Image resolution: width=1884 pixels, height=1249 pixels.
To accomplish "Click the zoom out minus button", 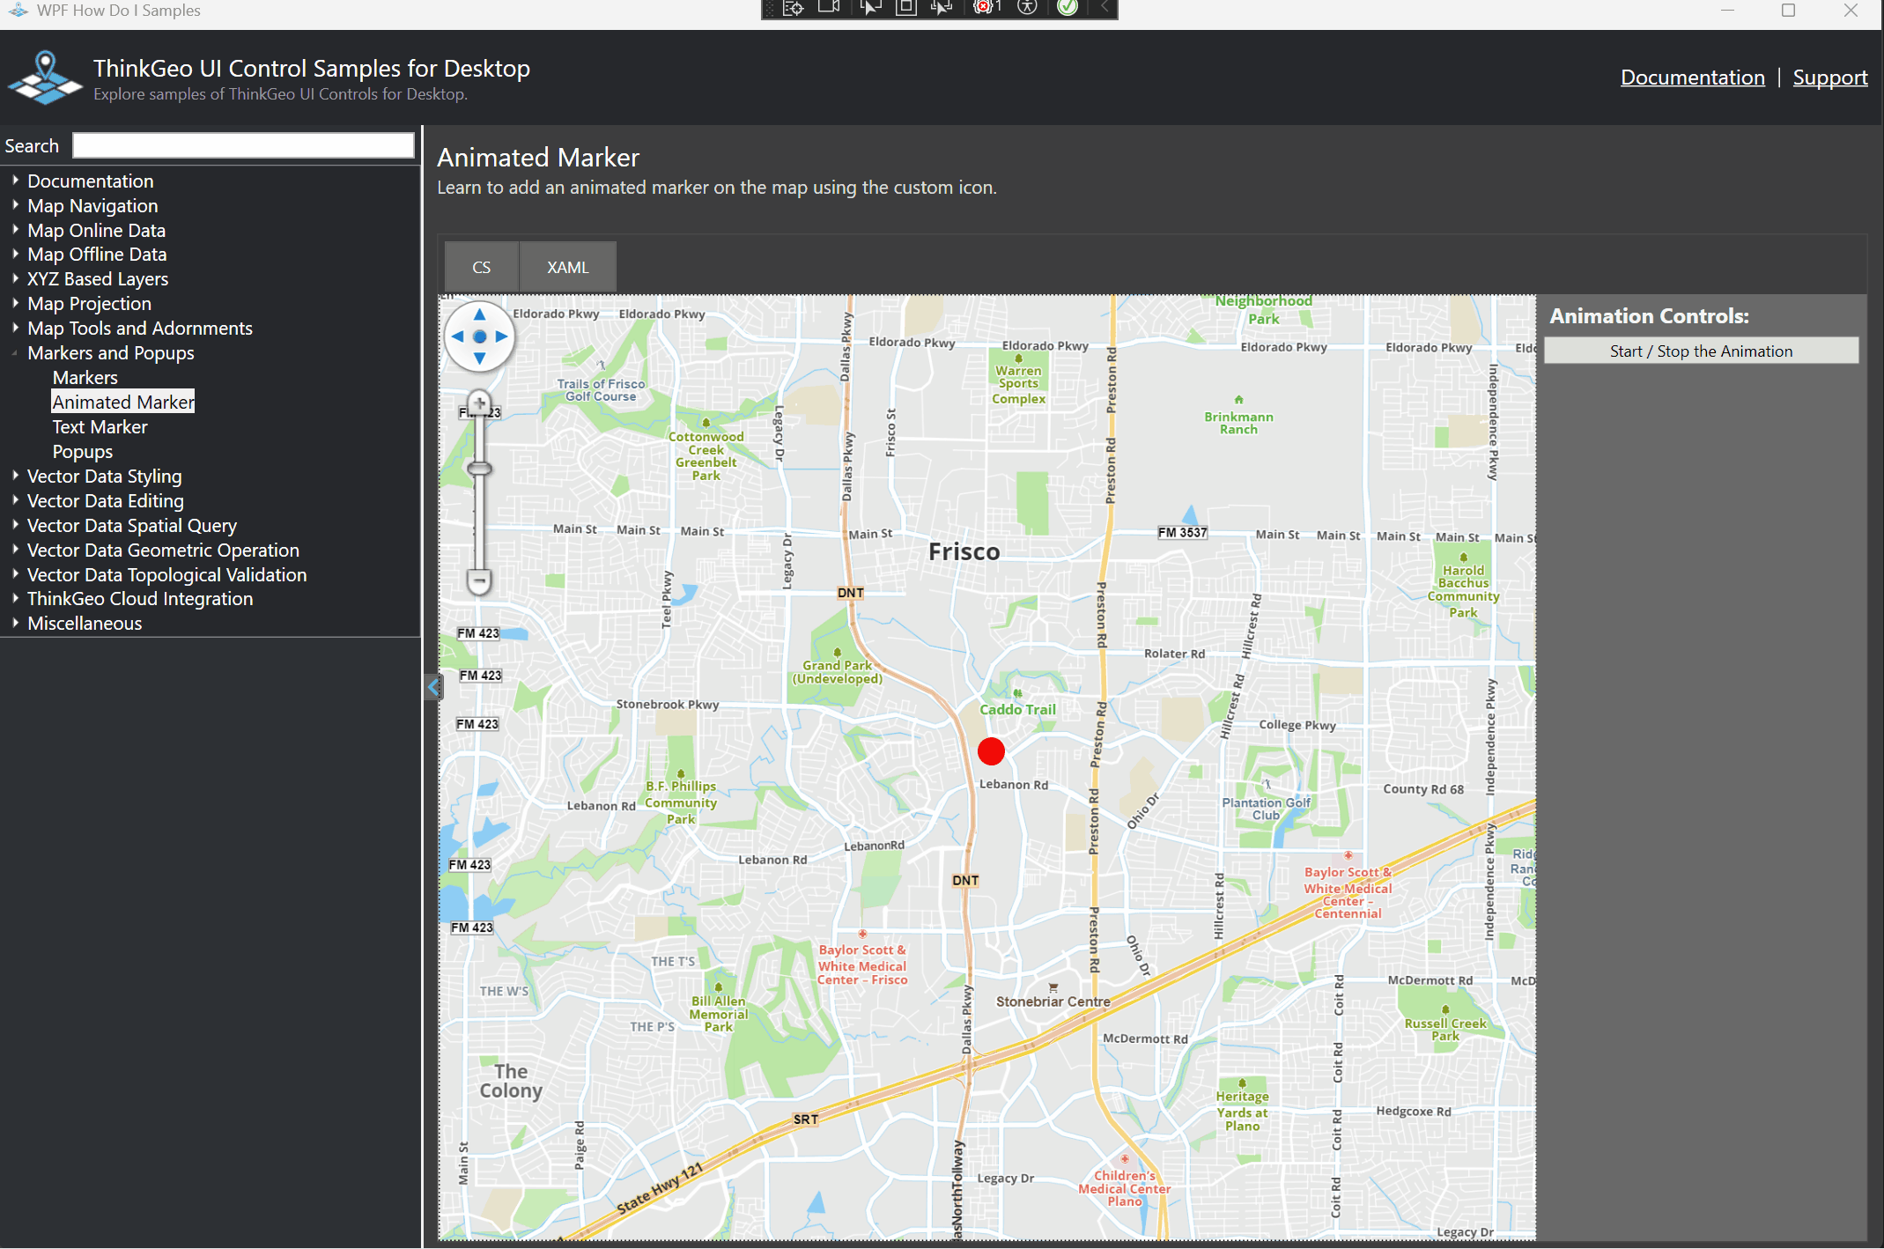I will [x=479, y=581].
